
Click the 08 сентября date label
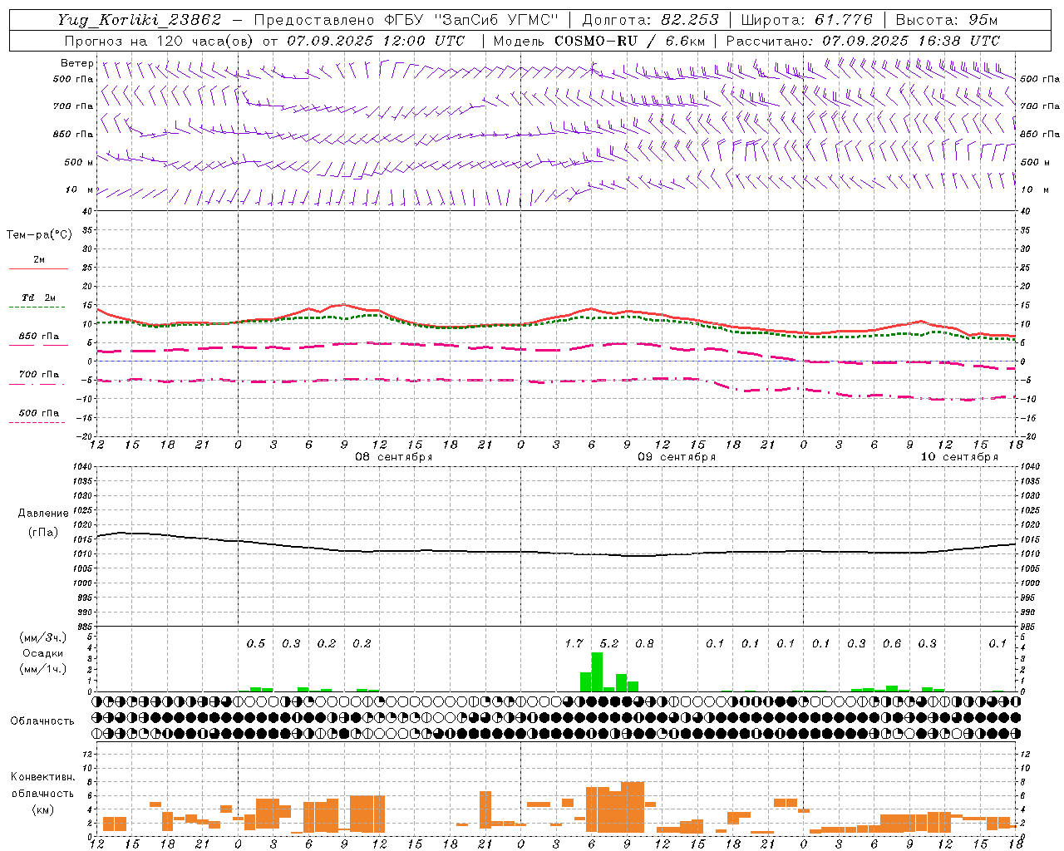[394, 457]
